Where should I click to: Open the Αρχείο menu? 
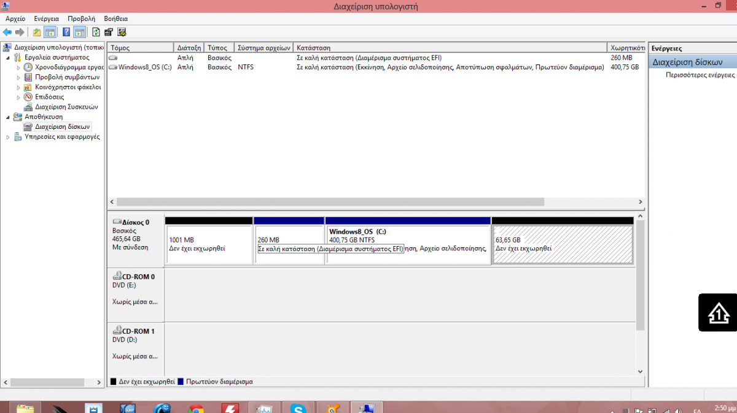coord(15,19)
